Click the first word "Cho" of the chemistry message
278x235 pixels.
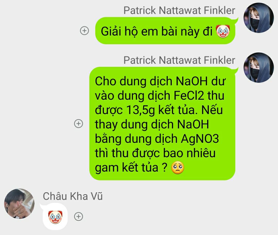pos(106,81)
